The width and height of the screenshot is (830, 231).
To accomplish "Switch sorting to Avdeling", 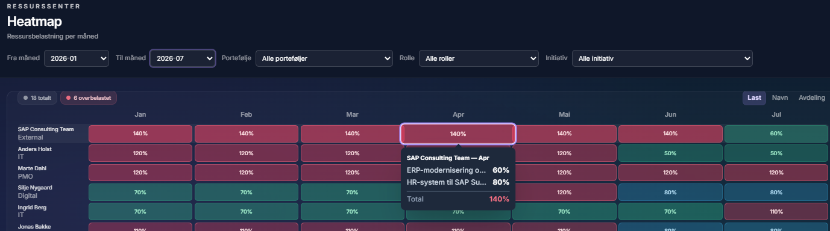I will coord(812,97).
